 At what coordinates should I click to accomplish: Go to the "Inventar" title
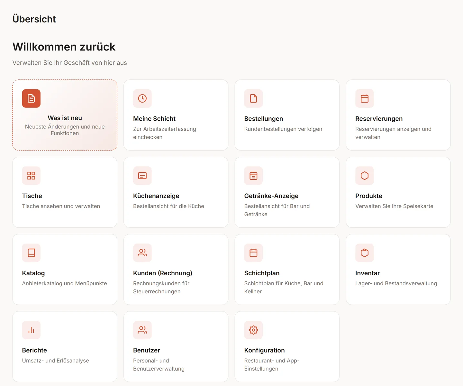pos(368,273)
